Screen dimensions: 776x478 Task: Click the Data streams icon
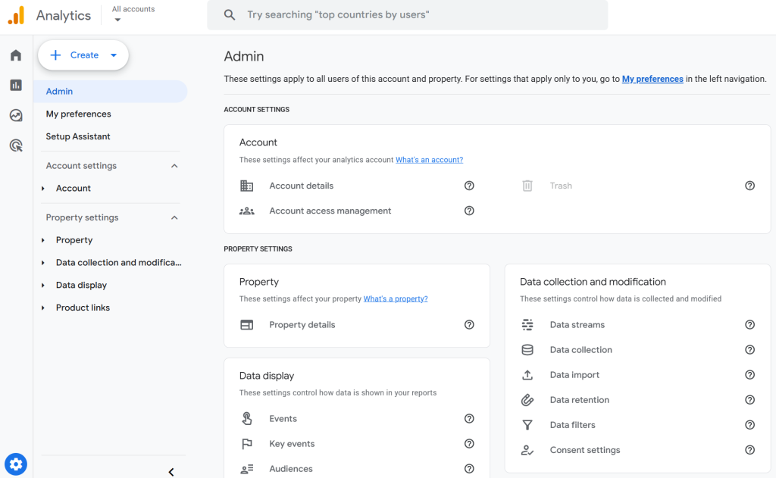click(527, 325)
